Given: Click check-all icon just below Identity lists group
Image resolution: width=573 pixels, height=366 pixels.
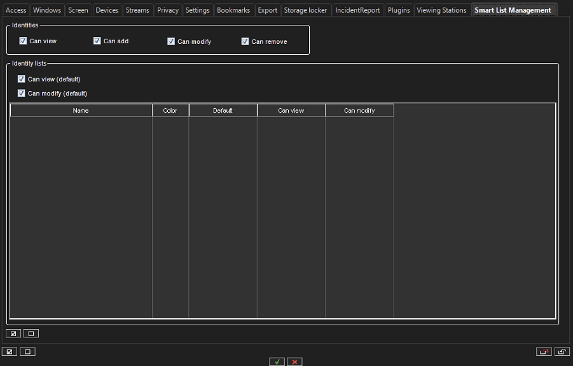Looking at the screenshot, I should 13,334.
